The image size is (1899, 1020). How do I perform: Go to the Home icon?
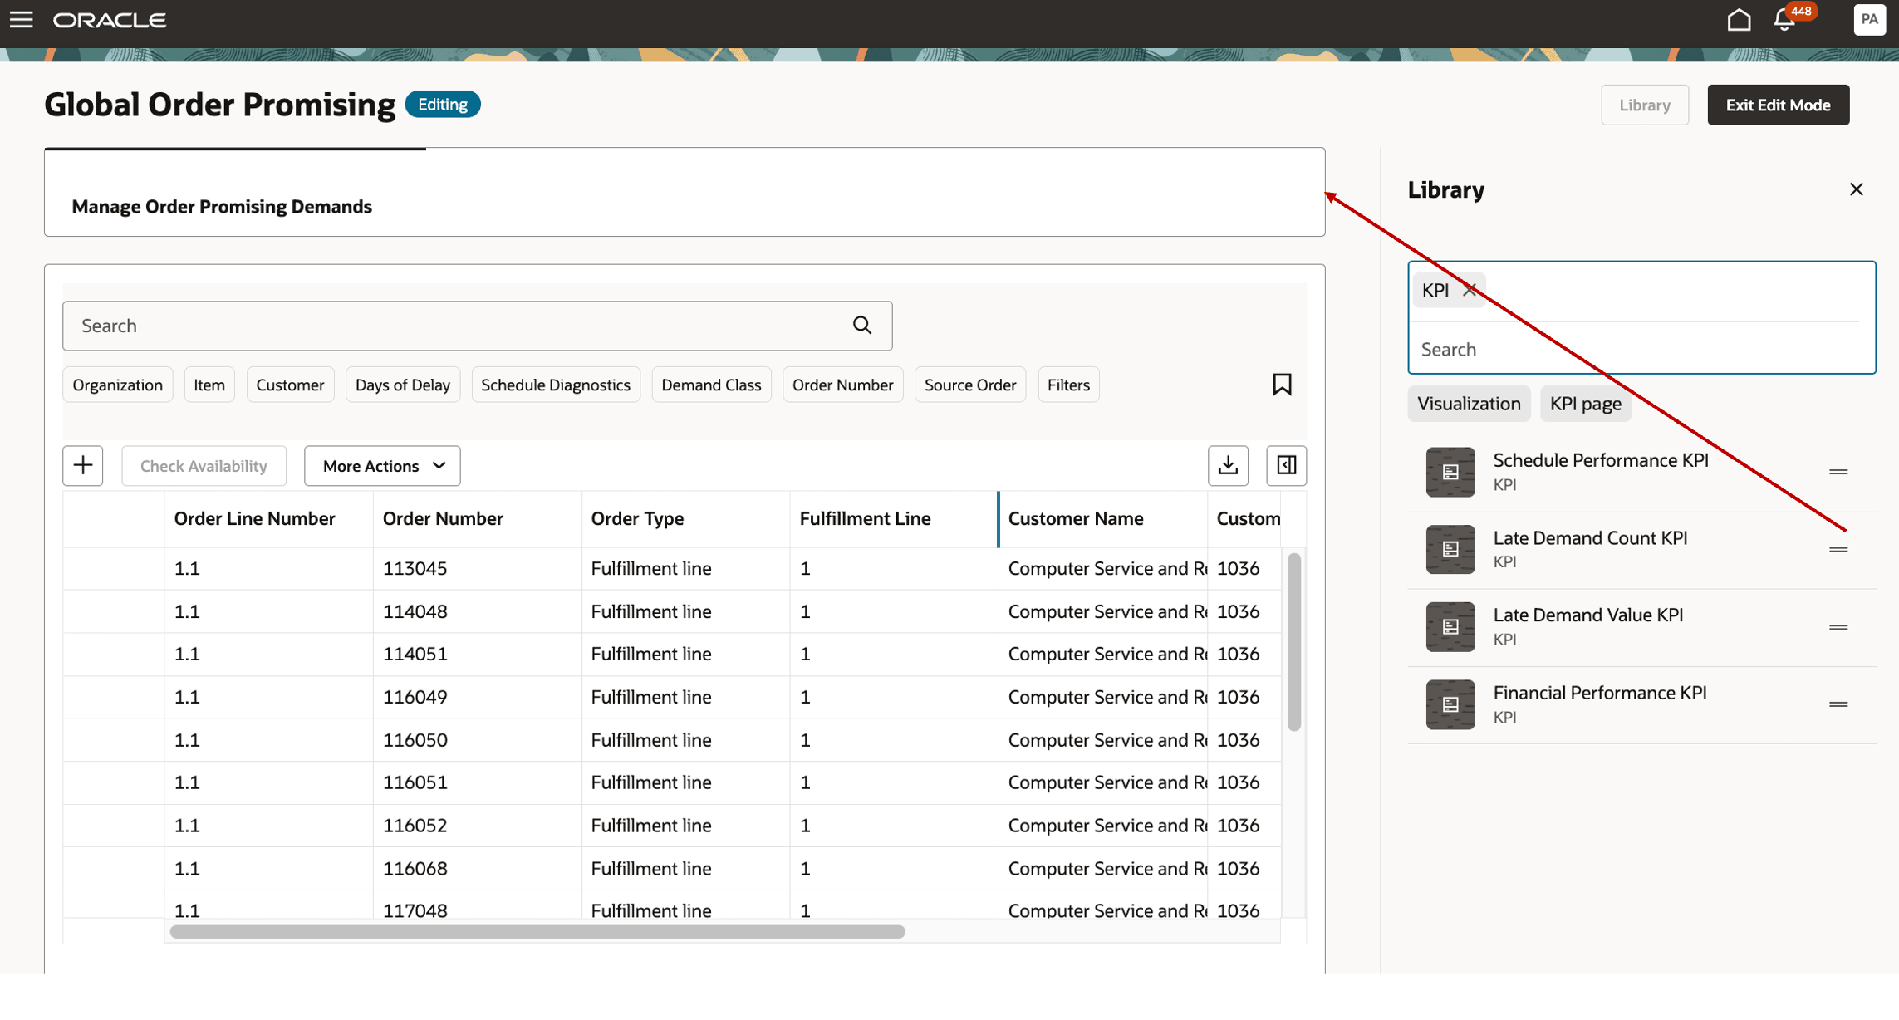(x=1739, y=19)
